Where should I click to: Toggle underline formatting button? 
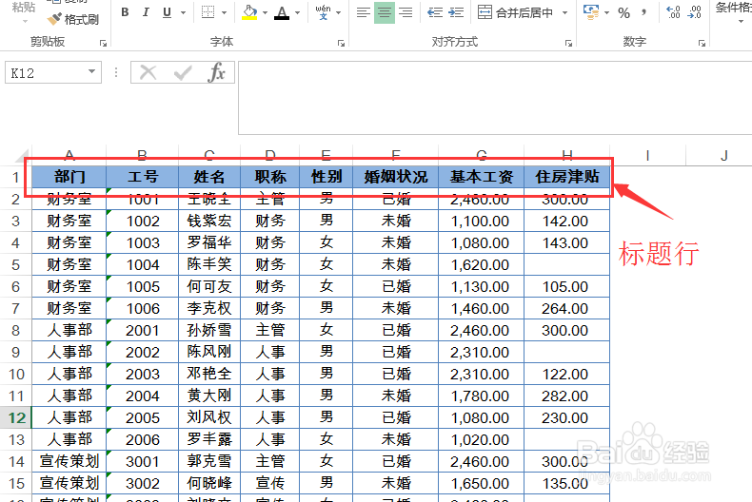[x=167, y=12]
